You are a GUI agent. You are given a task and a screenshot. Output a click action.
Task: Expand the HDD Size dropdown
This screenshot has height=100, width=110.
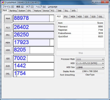90,67
